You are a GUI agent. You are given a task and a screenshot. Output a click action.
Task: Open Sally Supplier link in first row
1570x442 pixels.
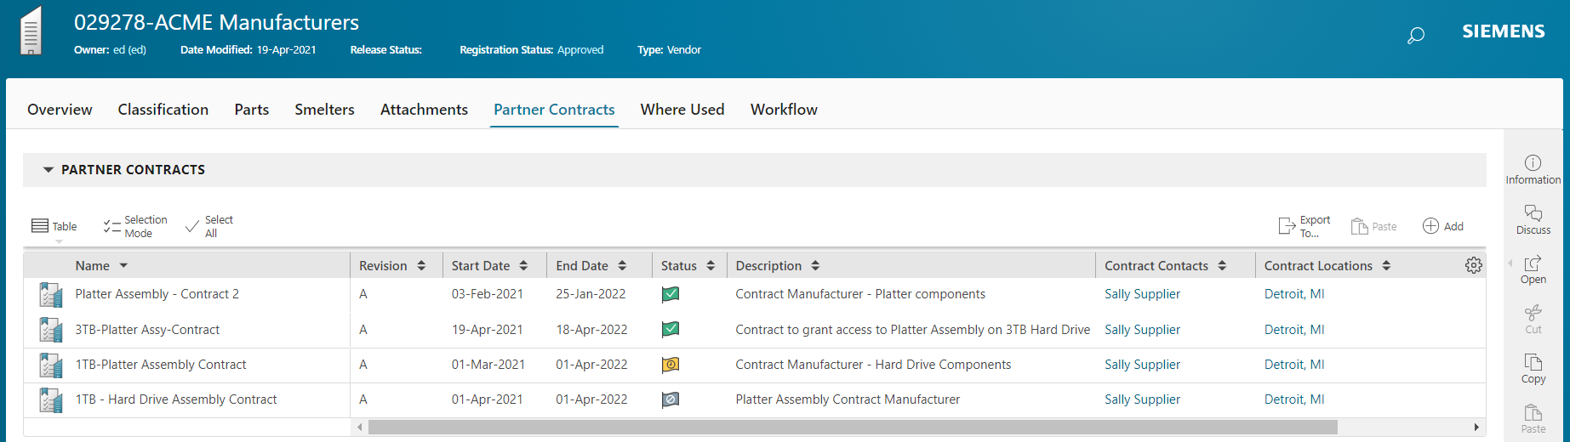[1142, 294]
